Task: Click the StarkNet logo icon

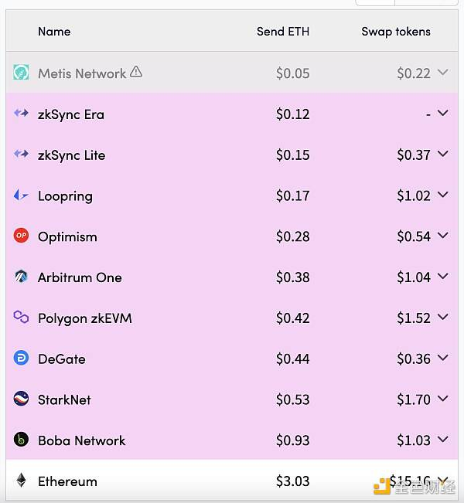Action: coord(21,399)
